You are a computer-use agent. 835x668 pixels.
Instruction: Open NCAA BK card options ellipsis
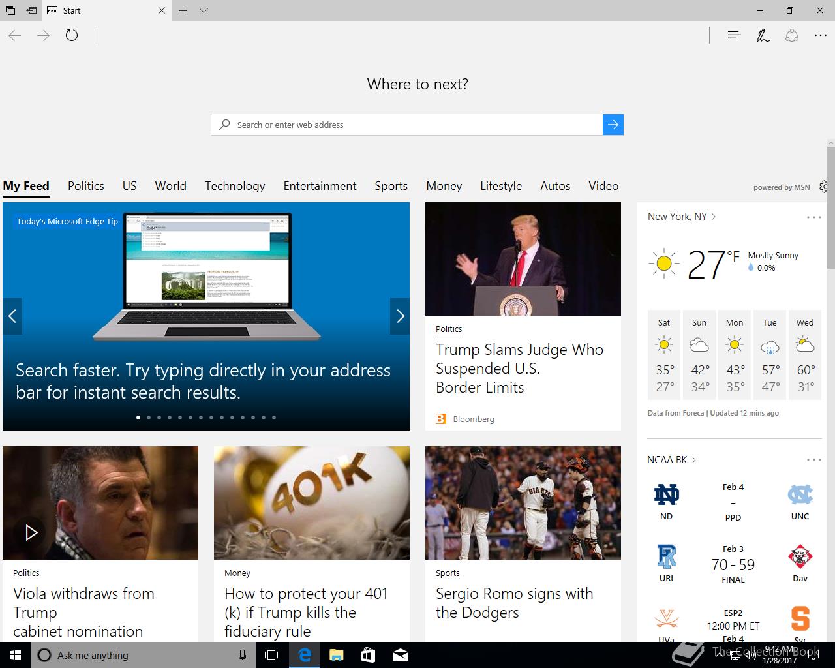[813, 460]
